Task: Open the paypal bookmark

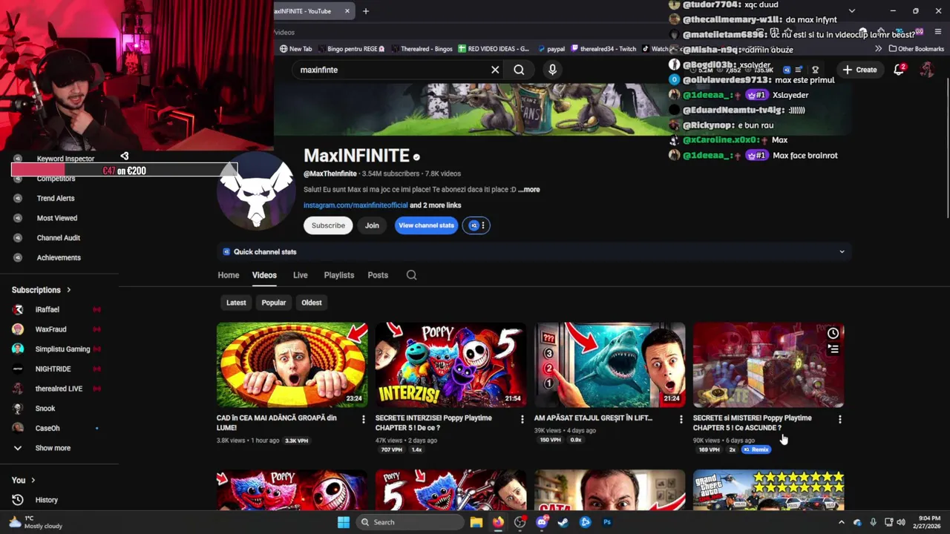Action: [551, 49]
